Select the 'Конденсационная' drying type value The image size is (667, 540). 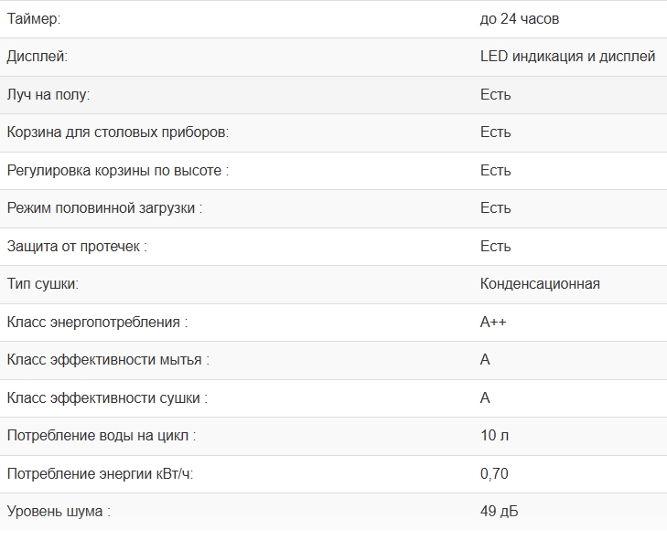(540, 284)
